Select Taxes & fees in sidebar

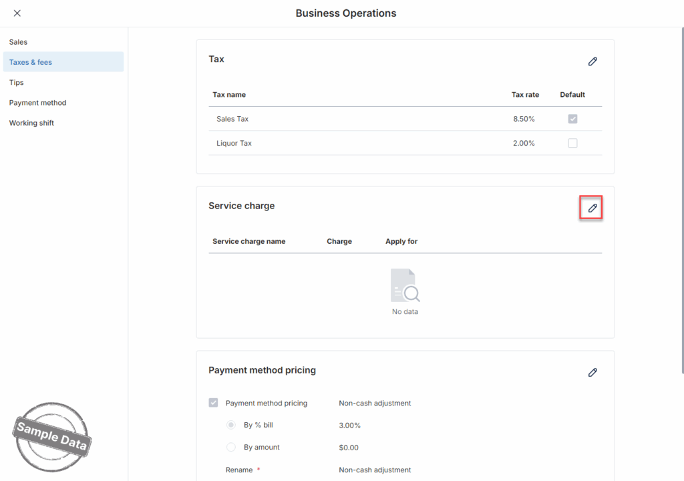31,62
